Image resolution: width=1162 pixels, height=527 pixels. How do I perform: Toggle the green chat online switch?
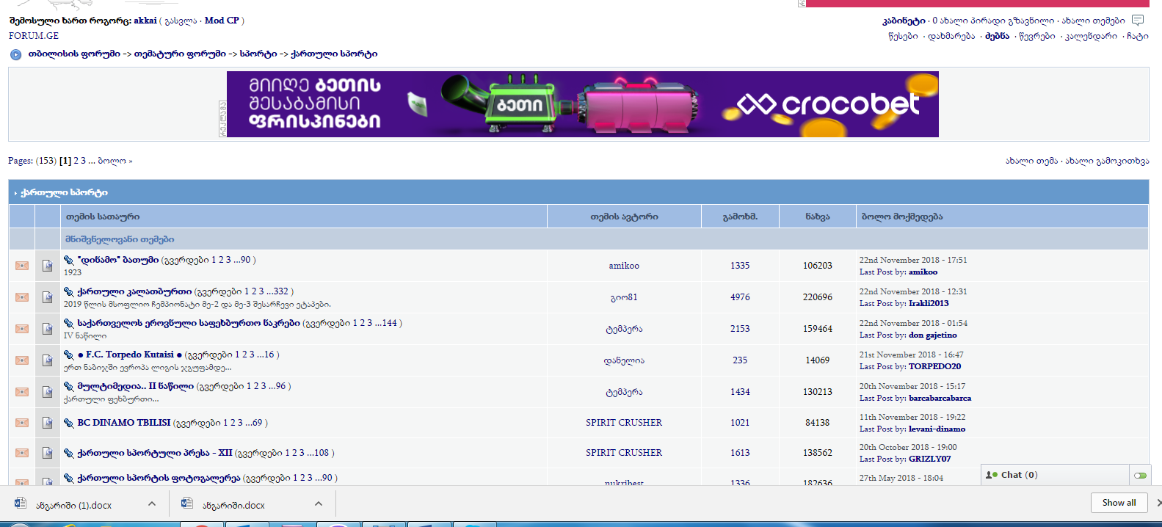pyautogui.click(x=1140, y=476)
